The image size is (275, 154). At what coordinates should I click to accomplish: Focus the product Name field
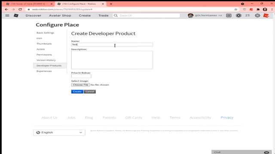coord(112,44)
